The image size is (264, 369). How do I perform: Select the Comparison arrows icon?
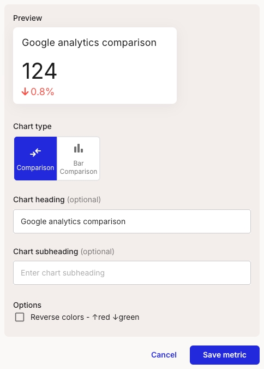pyautogui.click(x=35, y=153)
